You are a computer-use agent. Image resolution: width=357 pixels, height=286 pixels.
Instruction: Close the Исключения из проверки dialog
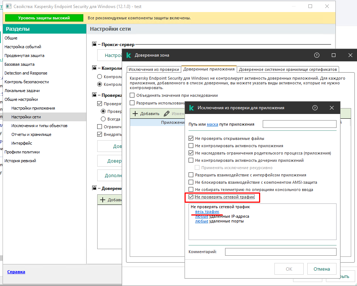coord(332,108)
